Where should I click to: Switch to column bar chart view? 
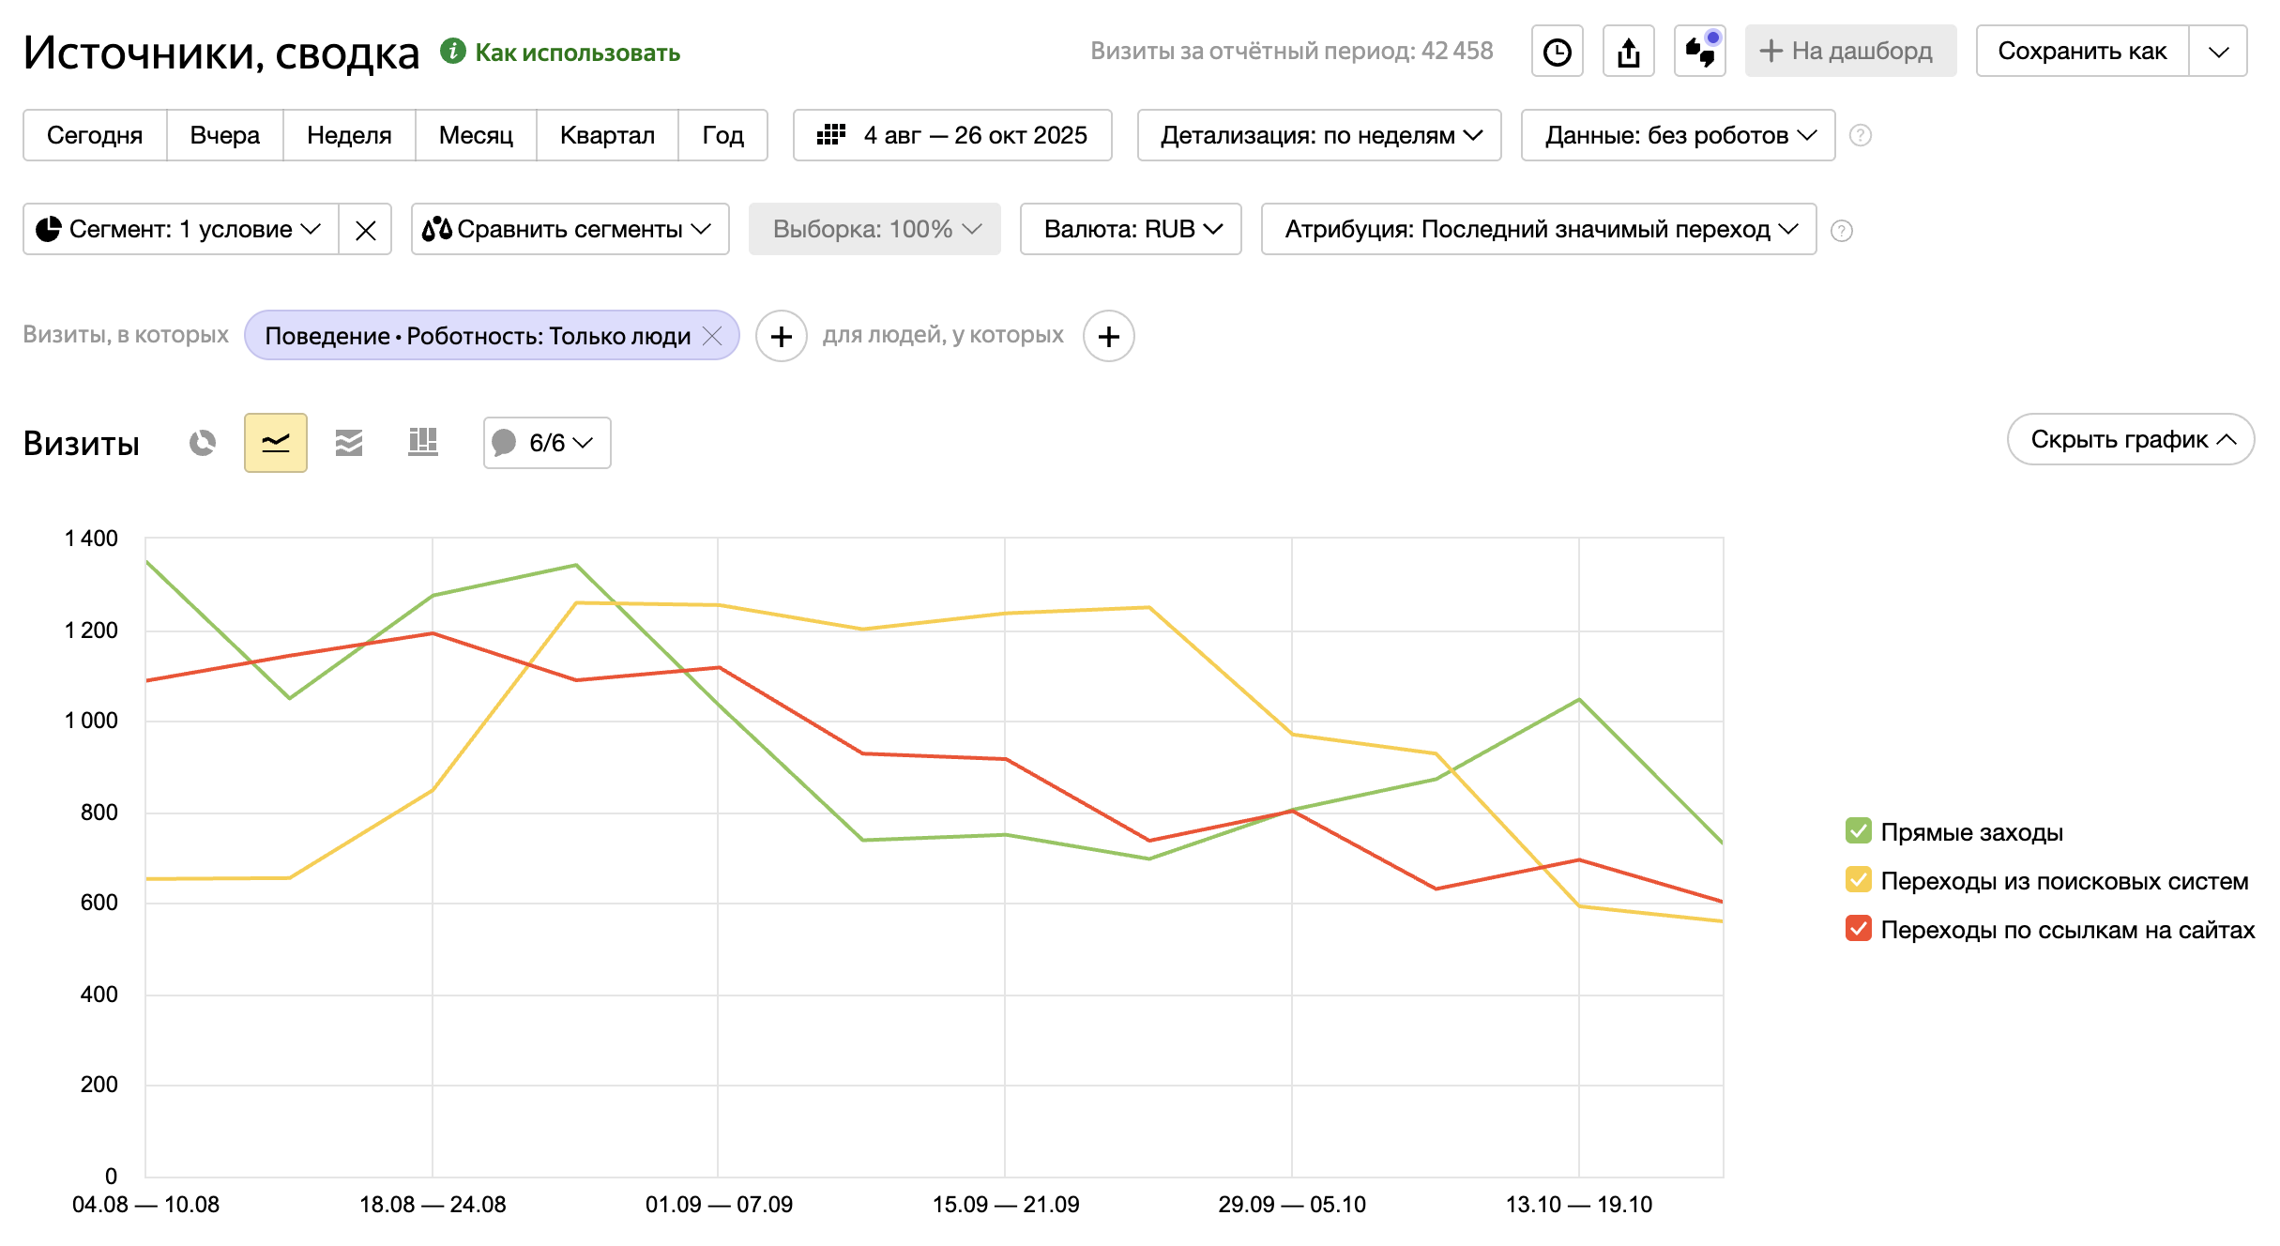pyautogui.click(x=423, y=443)
